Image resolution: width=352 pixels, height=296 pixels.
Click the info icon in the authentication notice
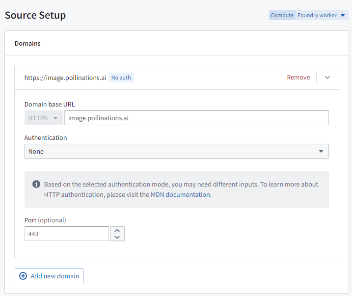tap(36, 185)
